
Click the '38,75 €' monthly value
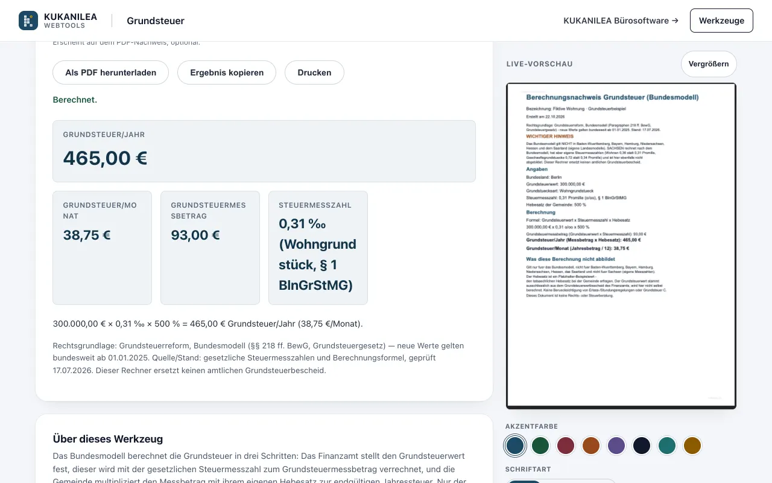(87, 235)
